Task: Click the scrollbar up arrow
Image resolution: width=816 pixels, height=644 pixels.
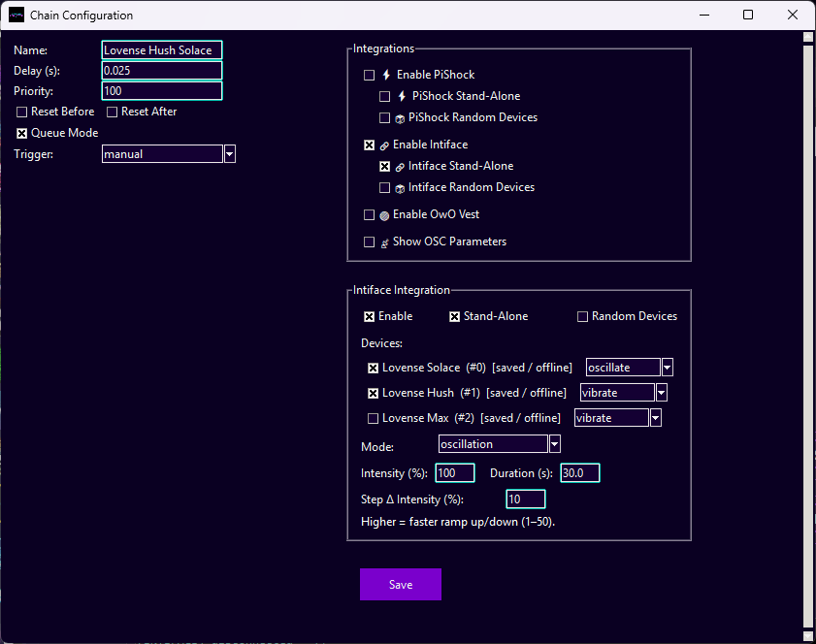Action: pos(808,37)
